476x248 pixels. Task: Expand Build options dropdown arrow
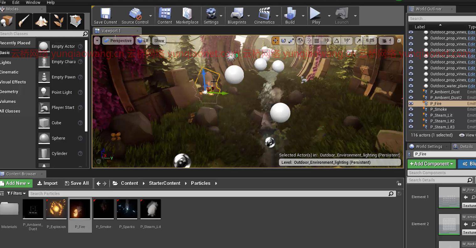click(303, 16)
